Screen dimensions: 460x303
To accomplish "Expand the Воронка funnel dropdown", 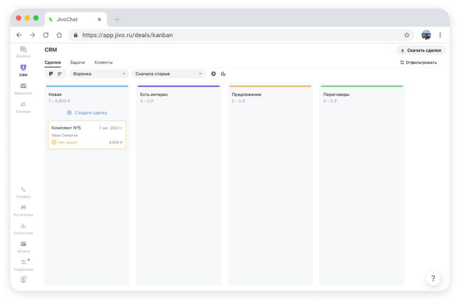I will click(x=99, y=74).
